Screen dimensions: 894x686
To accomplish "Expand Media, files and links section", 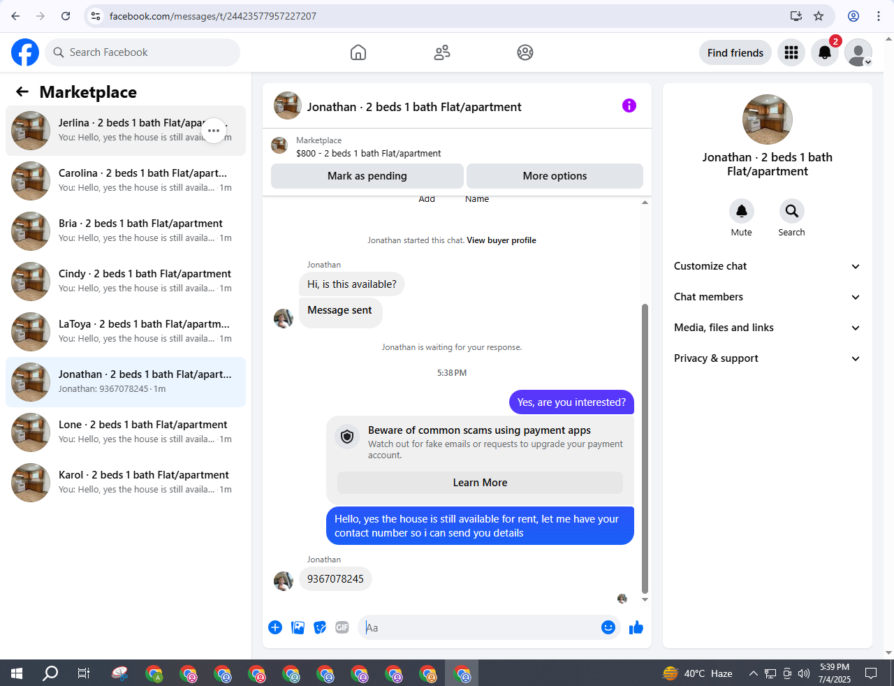I will (768, 328).
